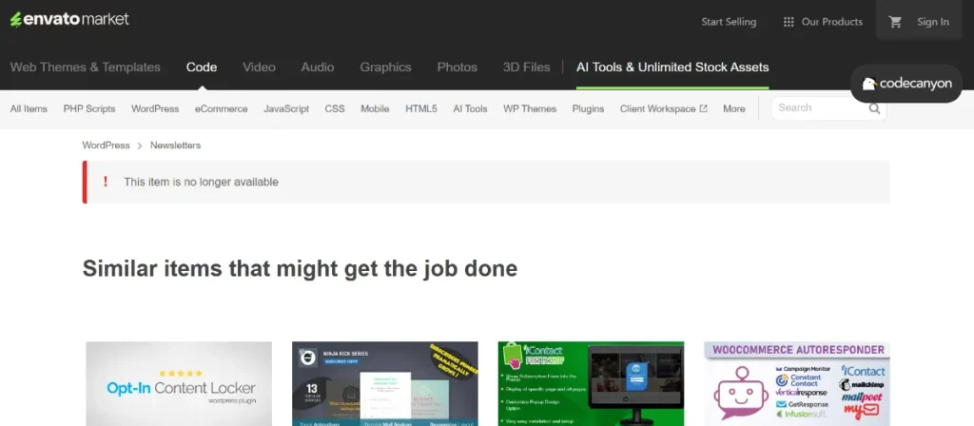
Task: Select PHP Scripts in the subnavigation
Action: (89, 108)
